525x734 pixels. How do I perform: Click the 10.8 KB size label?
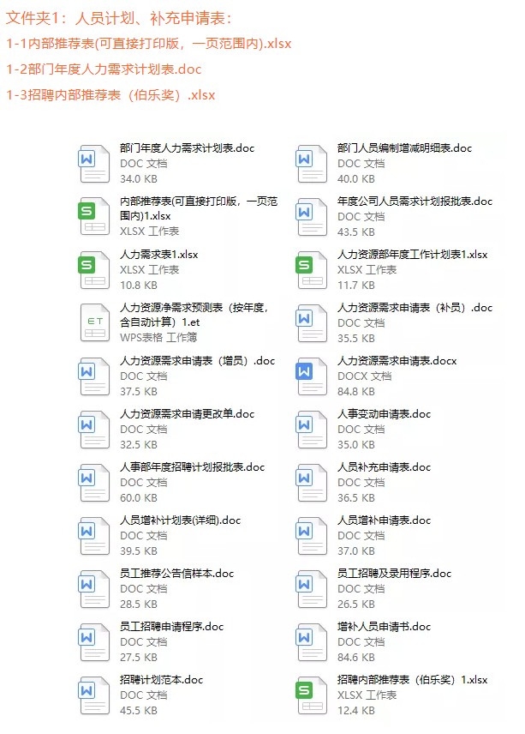tap(139, 285)
